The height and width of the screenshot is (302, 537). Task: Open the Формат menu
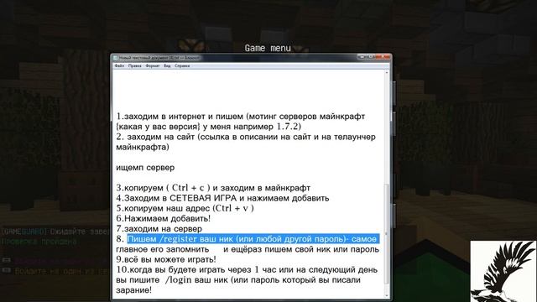point(153,65)
